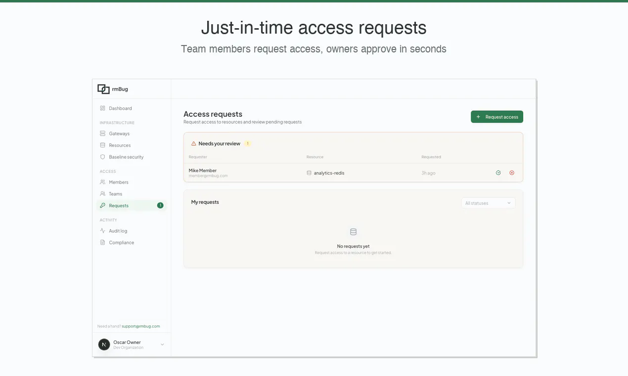Click the Members people icon

102,182
